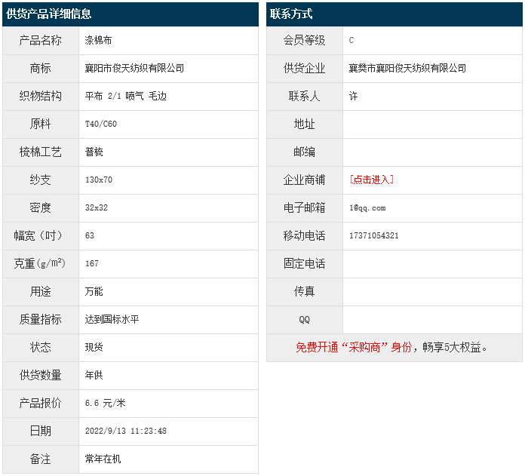This screenshot has width=525, height=476.
Task: Click the trademark value 襄阳市俊天纺织有限公司
Action: 134,68
